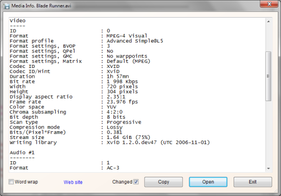281x196 pixels.
Task: Click the 'Video' section heading text
Action: pos(18,21)
